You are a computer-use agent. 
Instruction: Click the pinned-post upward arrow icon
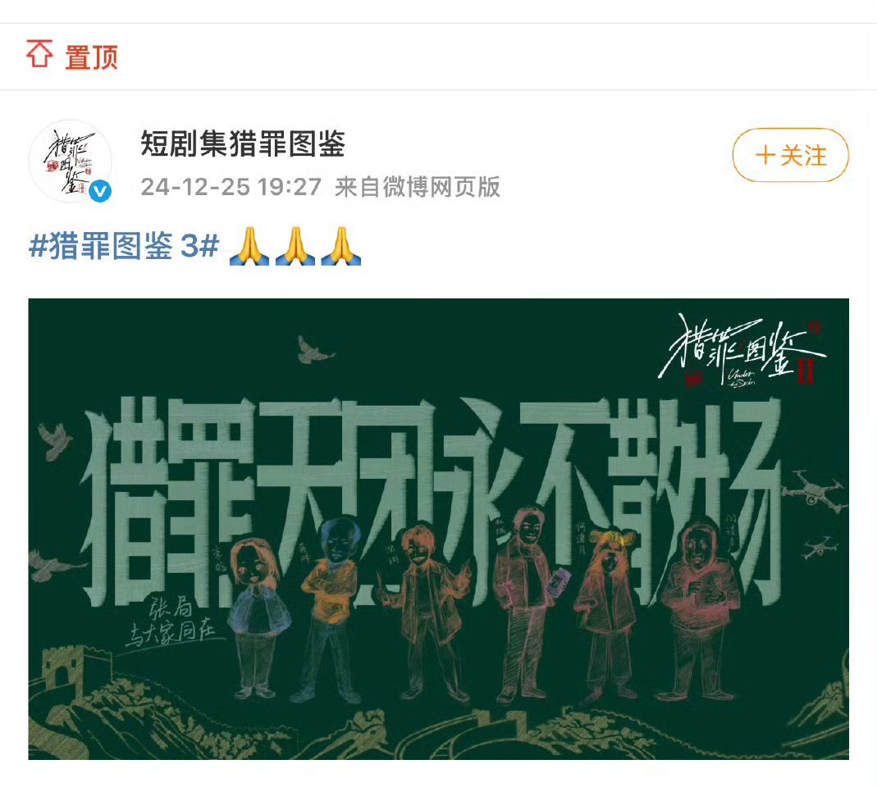39,54
